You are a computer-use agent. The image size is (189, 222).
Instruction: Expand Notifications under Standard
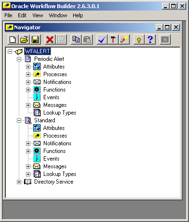click(28, 143)
